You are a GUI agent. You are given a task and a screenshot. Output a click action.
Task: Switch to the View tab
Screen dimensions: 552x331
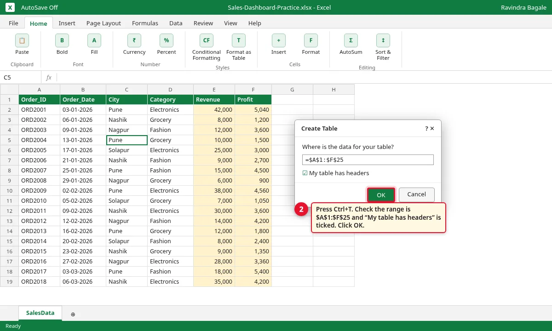click(x=230, y=23)
